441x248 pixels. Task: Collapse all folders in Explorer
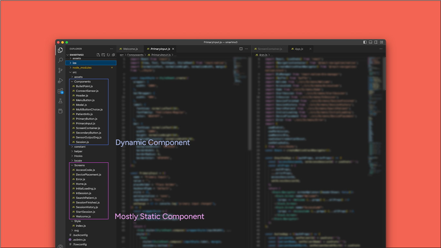[113, 55]
